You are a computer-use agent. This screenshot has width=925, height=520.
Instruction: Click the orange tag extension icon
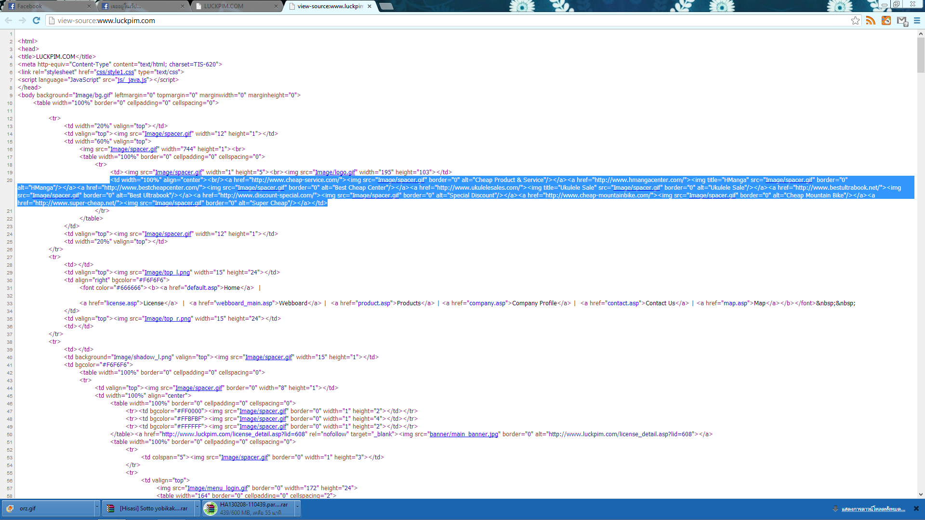(x=886, y=21)
